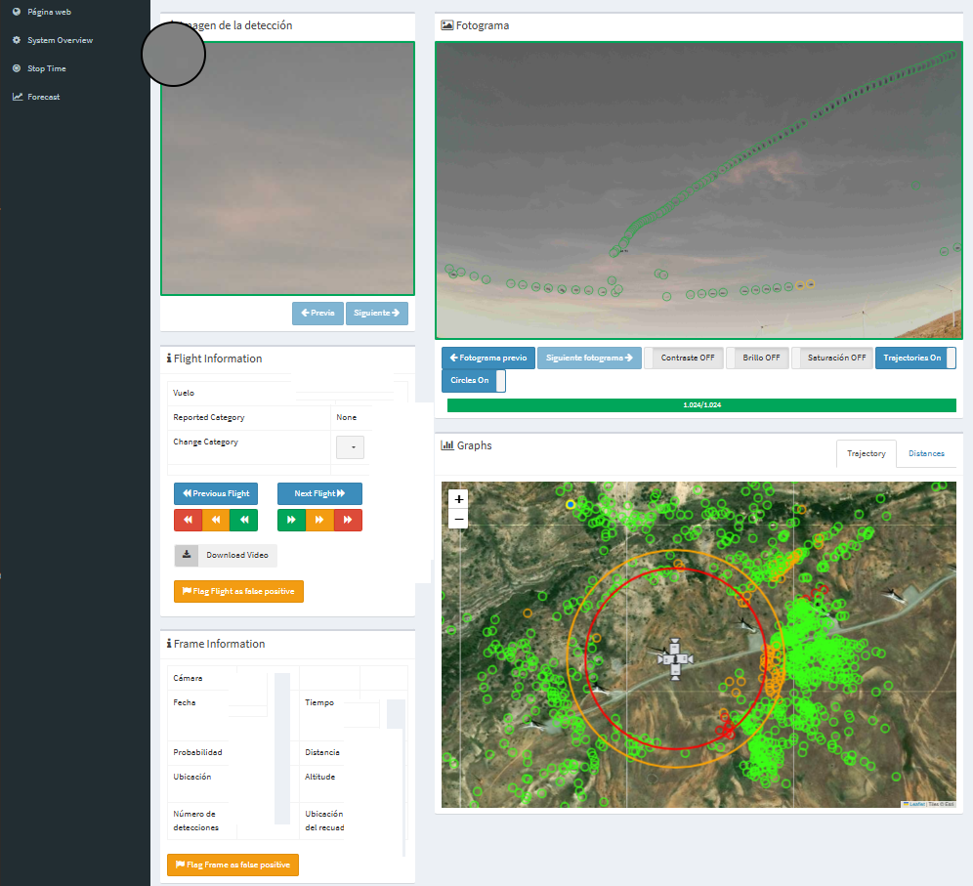Open the Change Category dropdown
Image resolution: width=973 pixels, height=886 pixels.
(x=350, y=447)
